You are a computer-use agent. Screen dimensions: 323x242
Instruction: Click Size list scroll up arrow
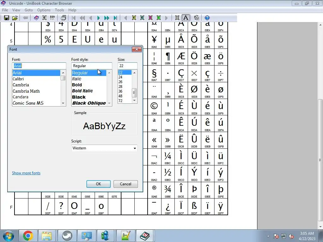(x=134, y=73)
